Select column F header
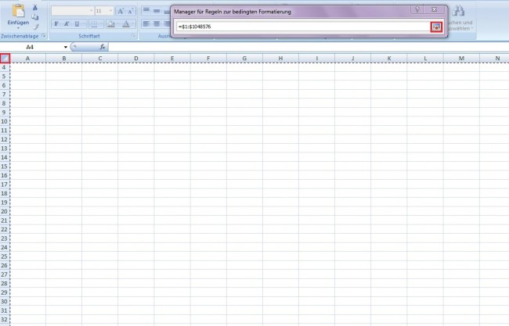 pyautogui.click(x=208, y=59)
